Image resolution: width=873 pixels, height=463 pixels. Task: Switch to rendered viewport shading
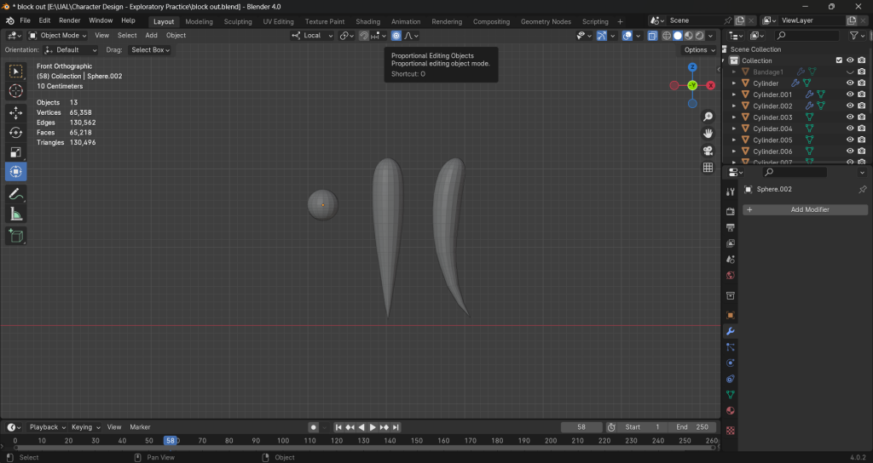pos(699,36)
